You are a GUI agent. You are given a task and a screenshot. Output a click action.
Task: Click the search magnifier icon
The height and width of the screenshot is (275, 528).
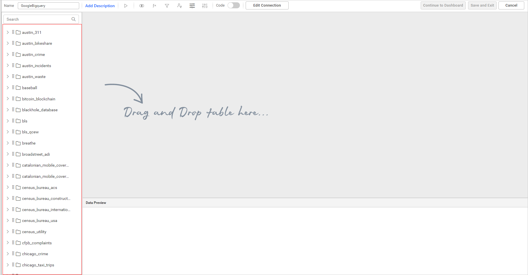(x=73, y=19)
